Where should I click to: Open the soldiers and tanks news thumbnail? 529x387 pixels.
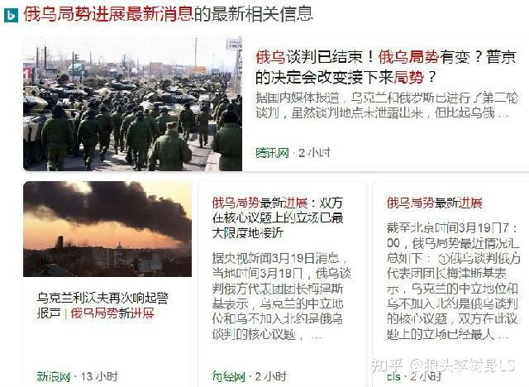[132, 103]
